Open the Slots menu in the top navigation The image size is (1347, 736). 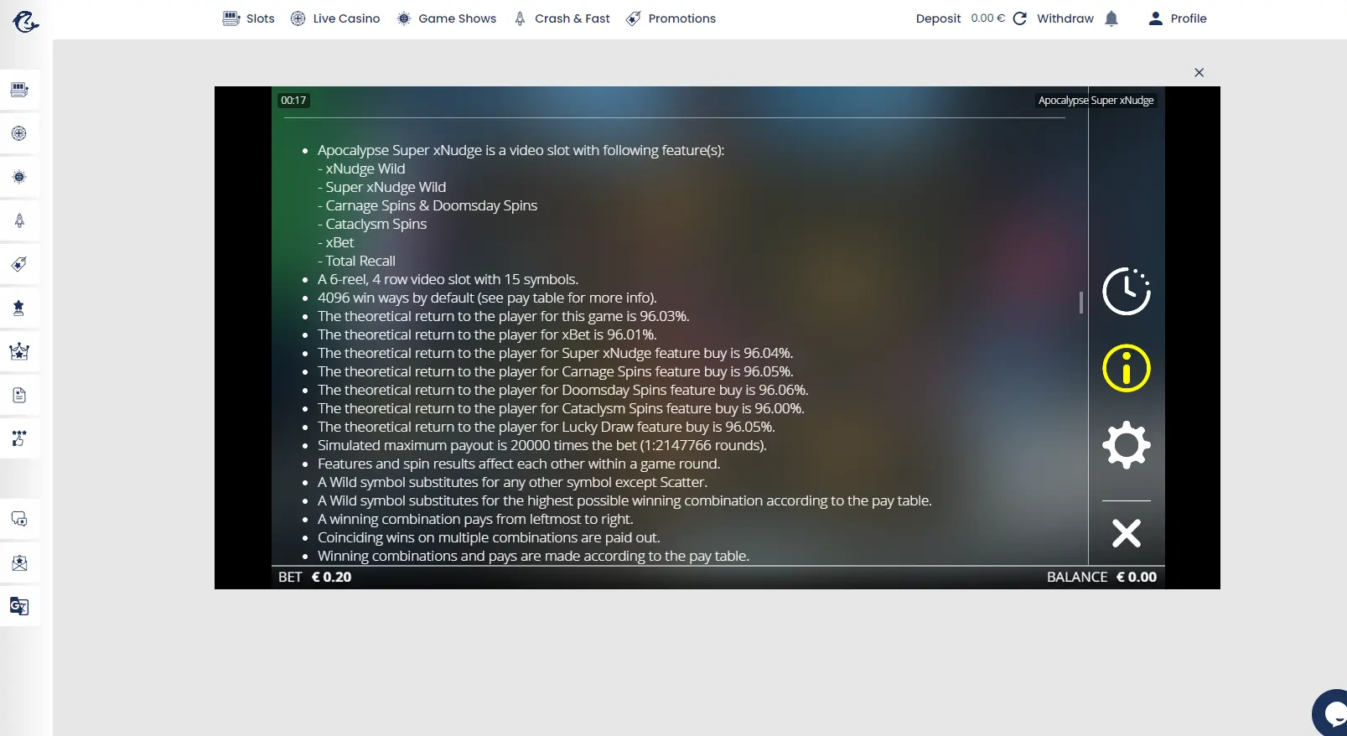(x=249, y=18)
